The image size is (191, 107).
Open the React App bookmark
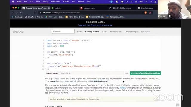pos(17,17)
